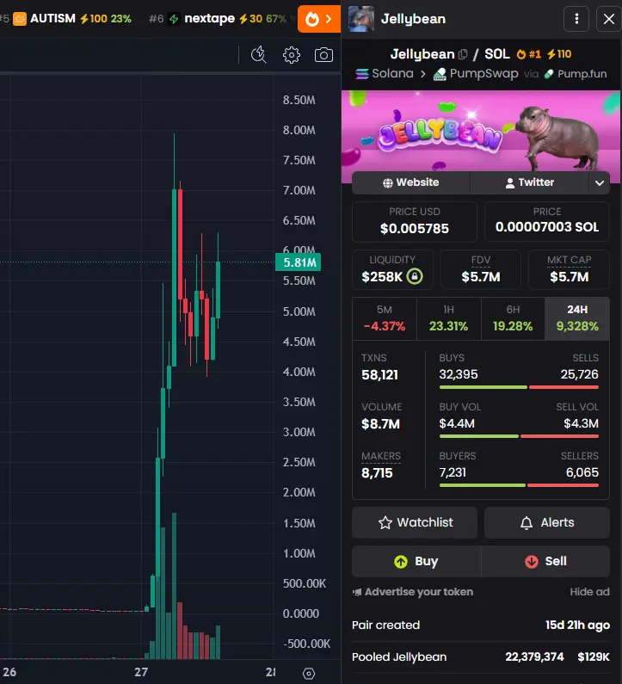The image size is (622, 684).
Task: Click Hide ad link
Action: tap(589, 592)
